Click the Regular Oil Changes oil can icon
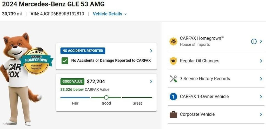 point(173,61)
